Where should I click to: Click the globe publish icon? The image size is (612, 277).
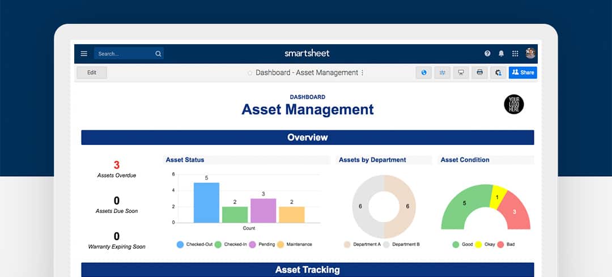(423, 73)
